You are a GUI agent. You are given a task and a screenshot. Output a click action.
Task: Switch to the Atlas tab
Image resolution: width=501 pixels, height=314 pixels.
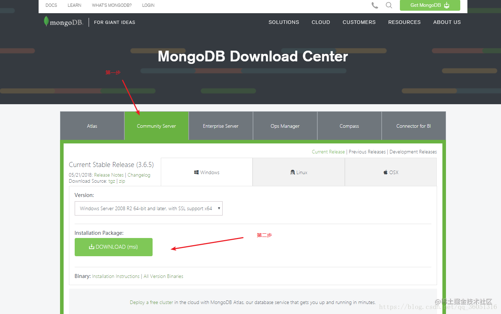coord(92,126)
